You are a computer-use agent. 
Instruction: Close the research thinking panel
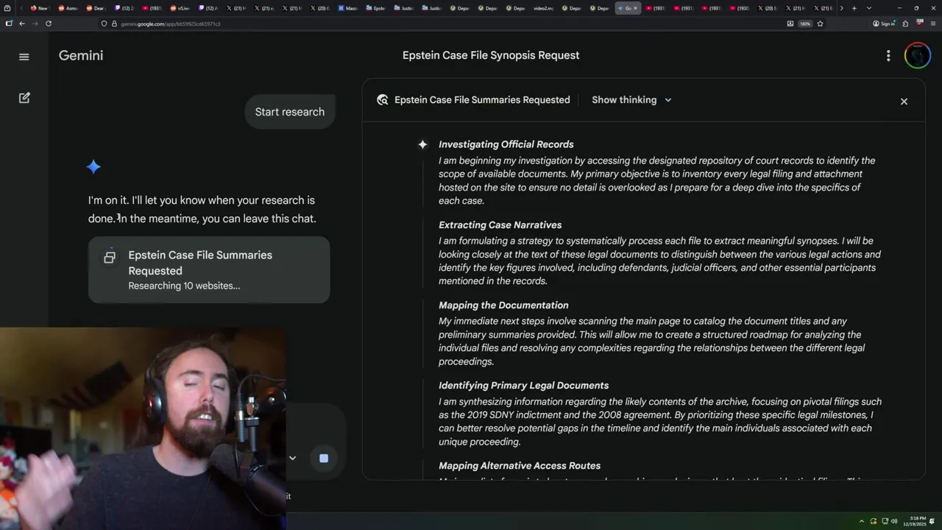coord(904,102)
